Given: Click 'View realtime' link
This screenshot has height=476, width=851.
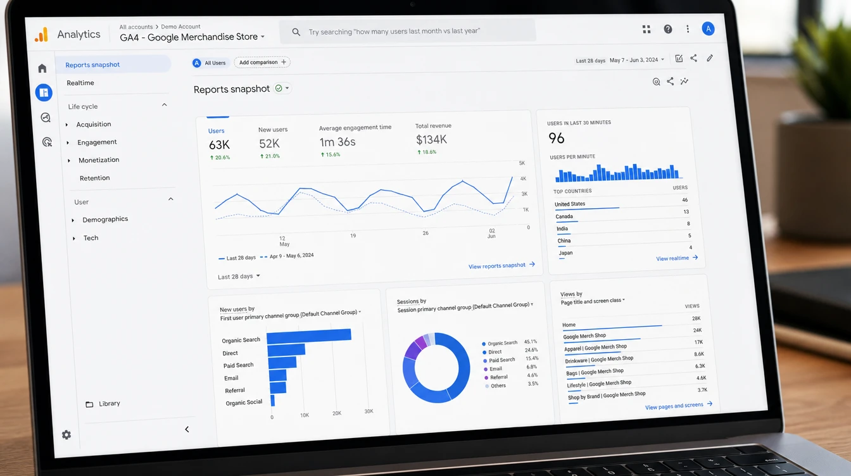Looking at the screenshot, I should pos(677,258).
